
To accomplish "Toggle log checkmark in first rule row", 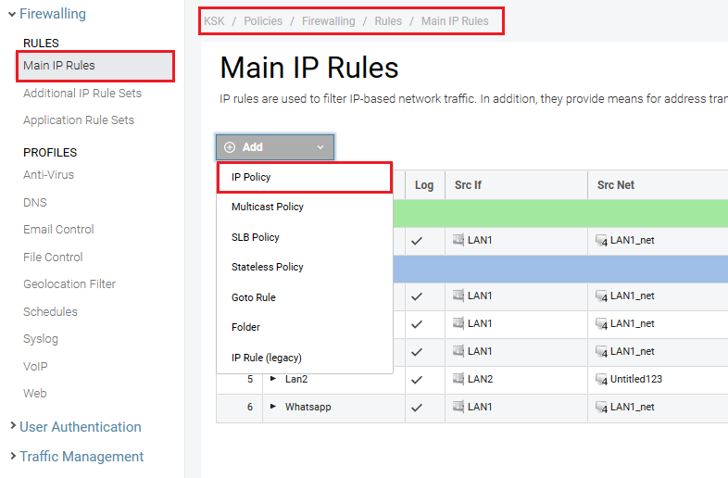I will tap(417, 241).
